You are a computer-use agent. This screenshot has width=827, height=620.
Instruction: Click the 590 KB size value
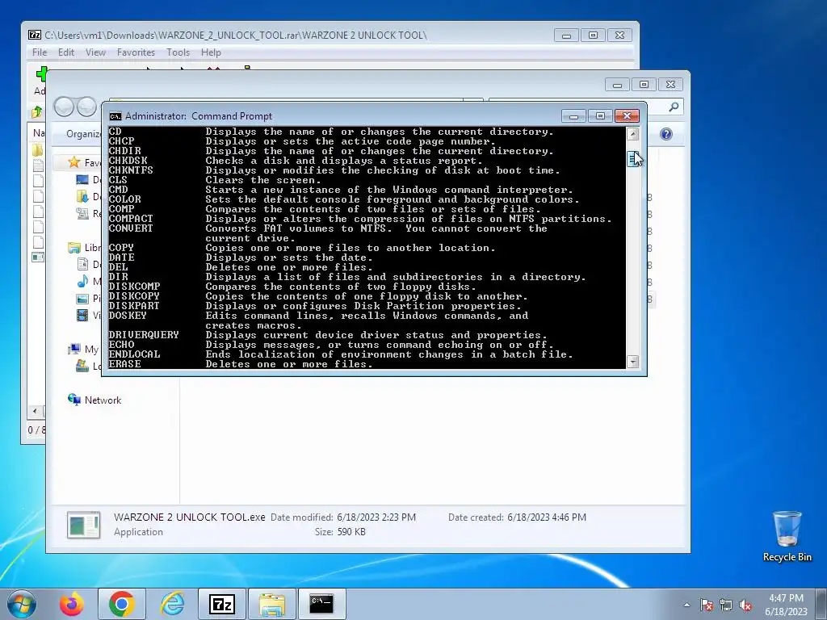point(351,532)
